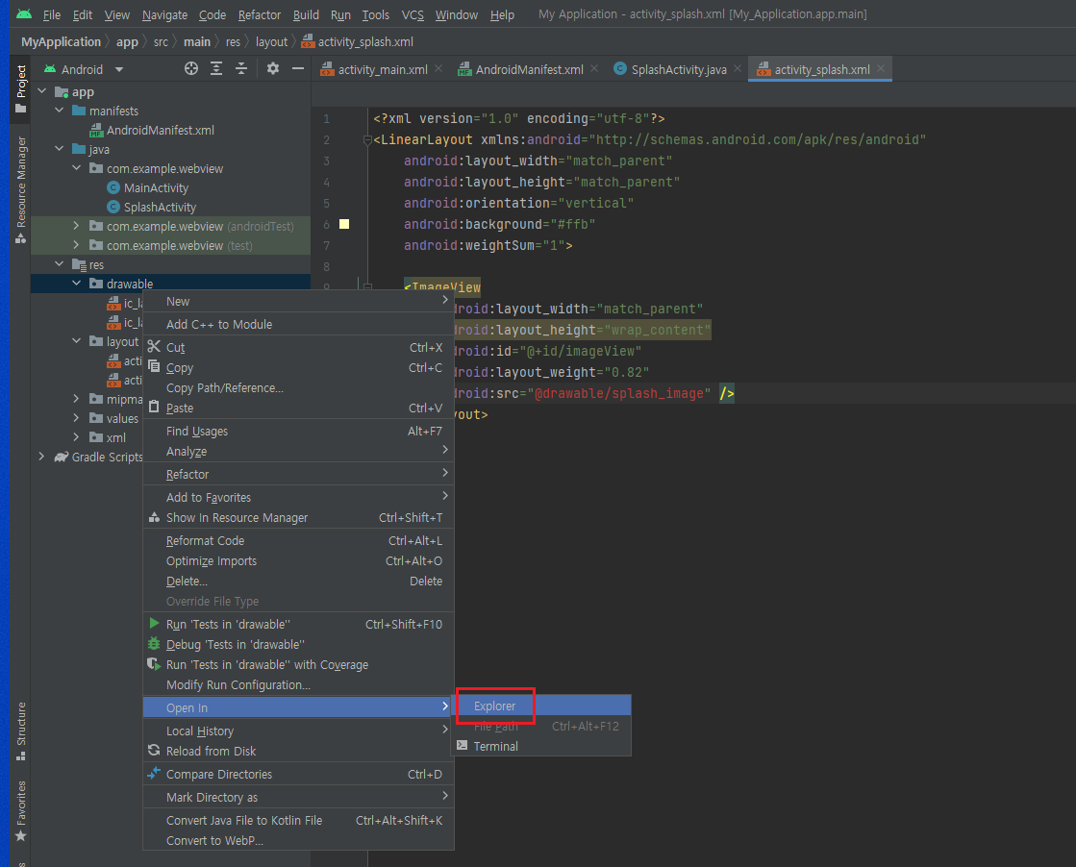Close the activity_splash.xml tab
This screenshot has height=867, width=1076.
tap(881, 68)
